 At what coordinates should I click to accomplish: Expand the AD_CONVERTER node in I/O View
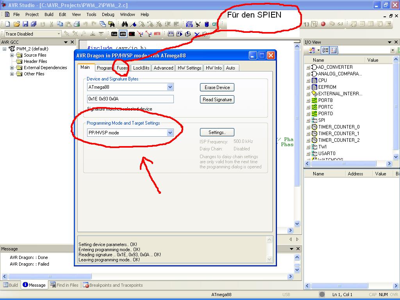(x=308, y=67)
